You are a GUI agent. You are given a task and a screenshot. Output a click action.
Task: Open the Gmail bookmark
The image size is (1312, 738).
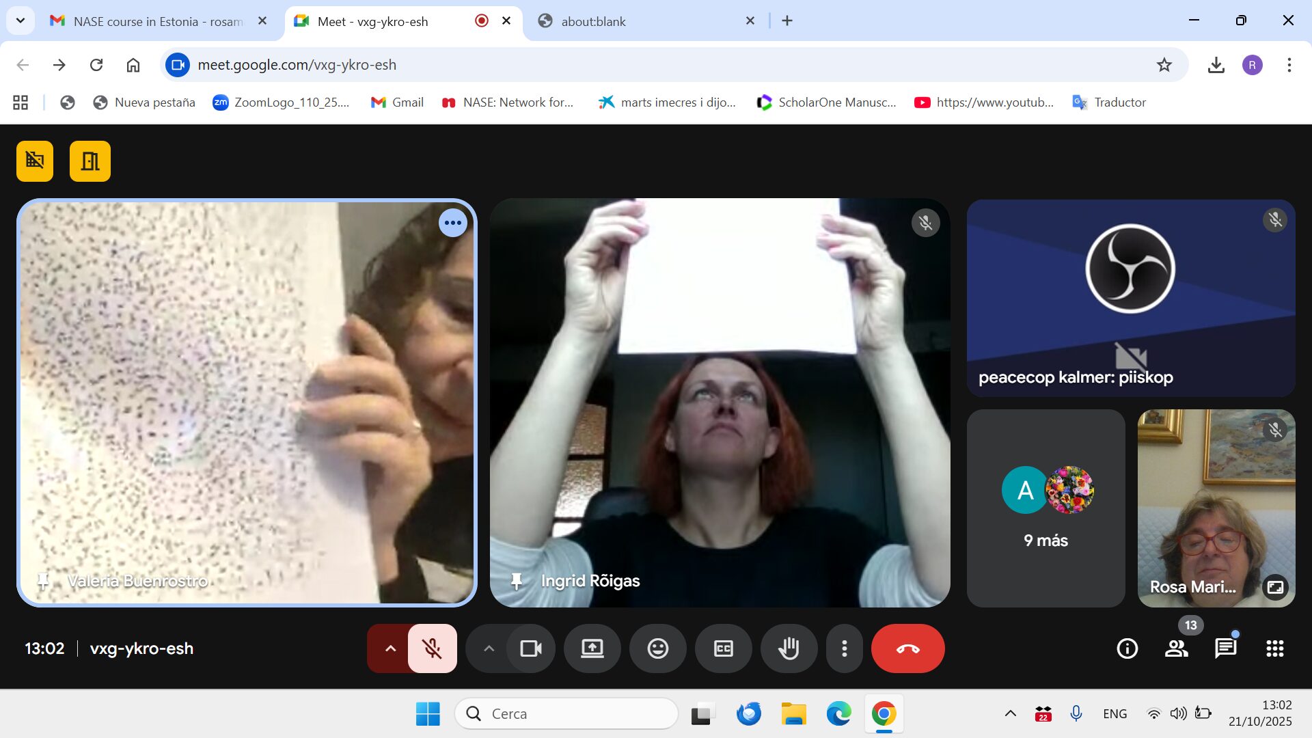[397, 102]
